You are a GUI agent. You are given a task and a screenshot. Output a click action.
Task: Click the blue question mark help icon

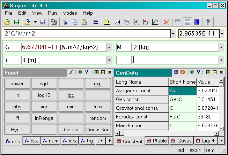pos(208,22)
